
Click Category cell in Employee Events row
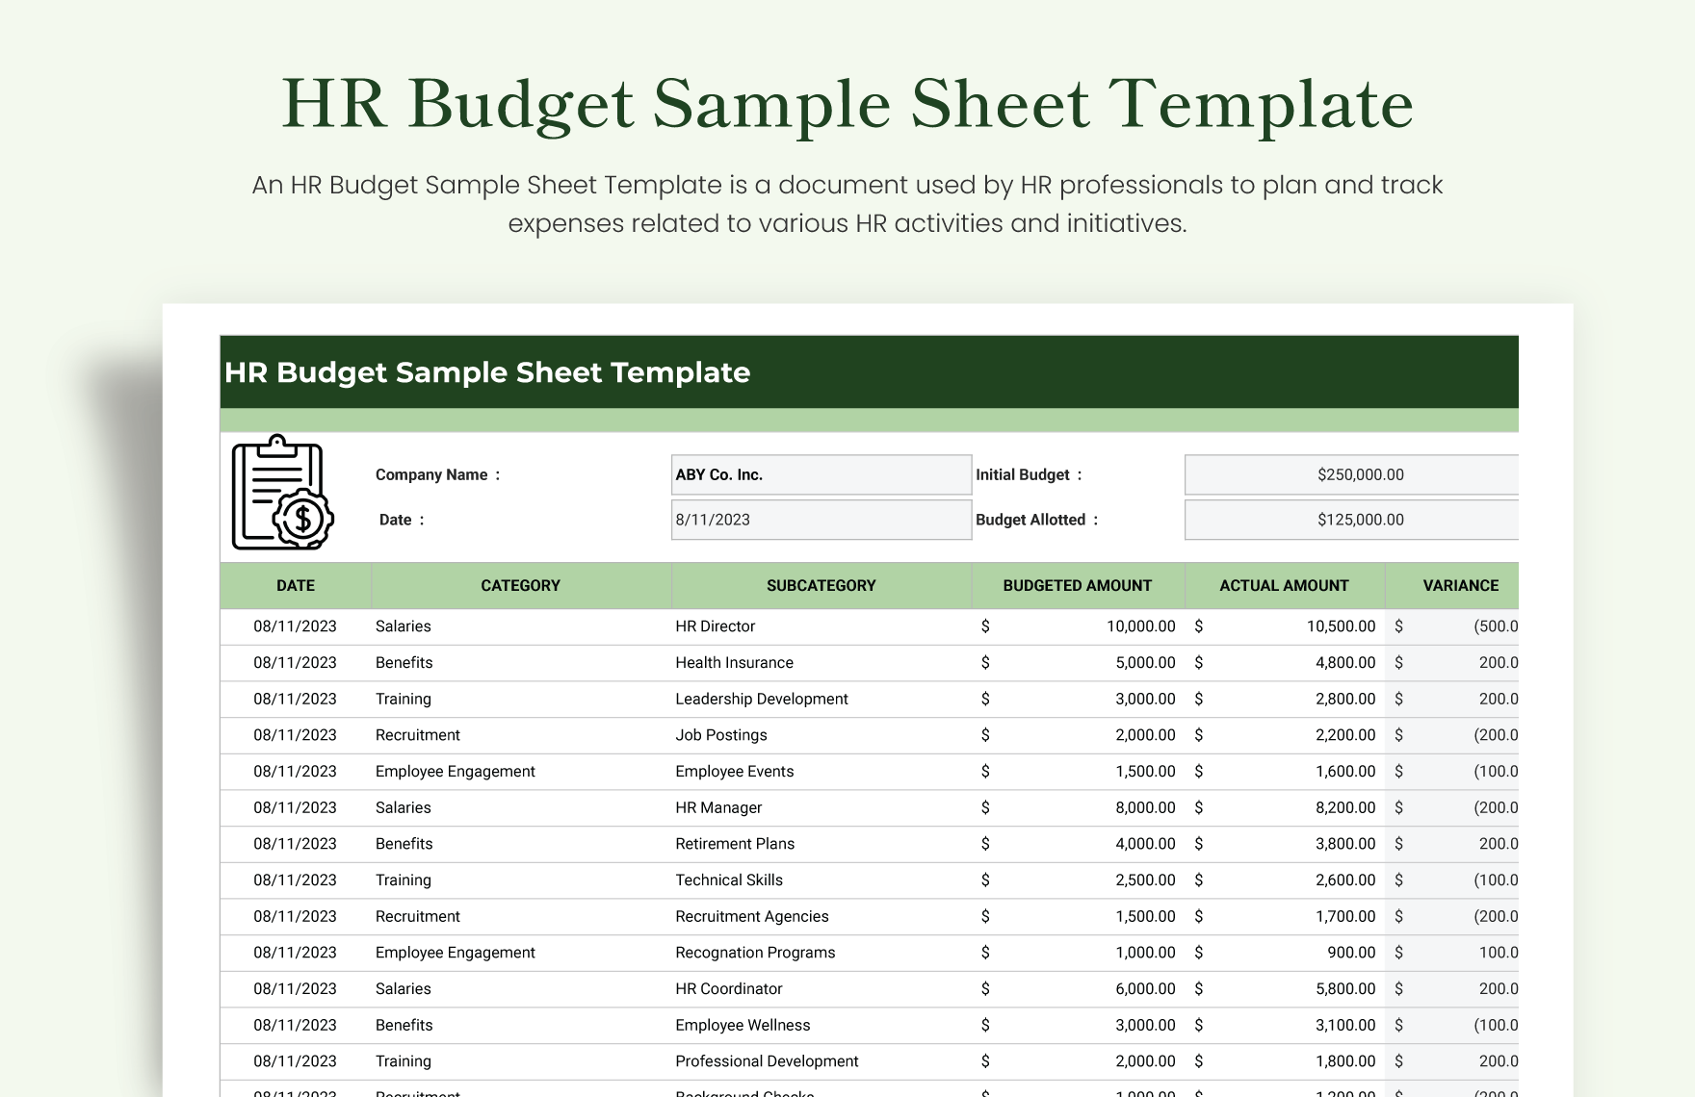521,772
